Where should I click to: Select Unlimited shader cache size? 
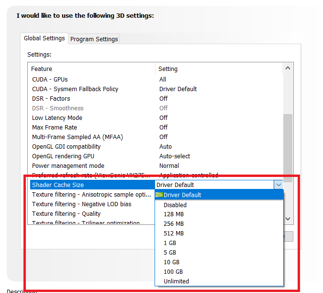coord(176,281)
